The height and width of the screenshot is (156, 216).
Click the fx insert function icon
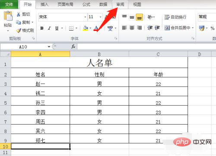[73, 47]
